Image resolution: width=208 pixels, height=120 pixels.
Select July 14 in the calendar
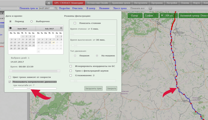point(53,42)
